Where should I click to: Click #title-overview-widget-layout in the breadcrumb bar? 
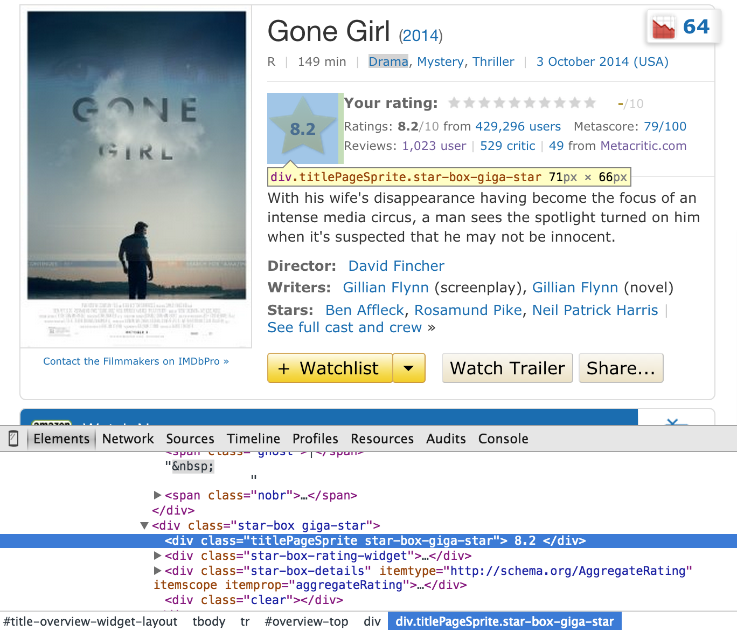point(91,621)
